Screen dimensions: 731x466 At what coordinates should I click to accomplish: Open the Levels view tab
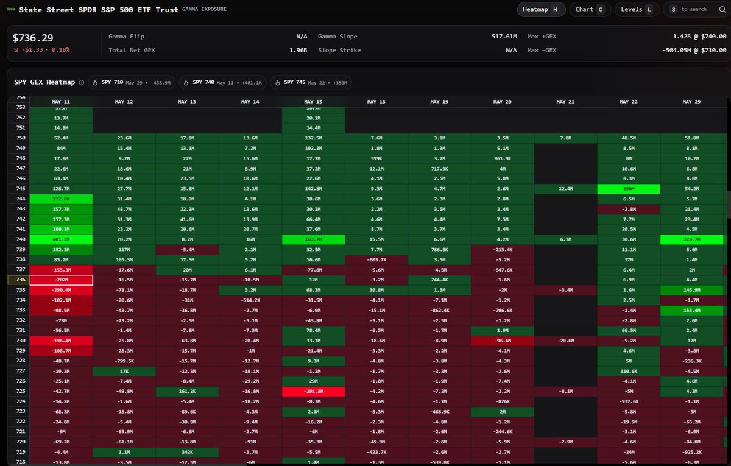pos(637,9)
